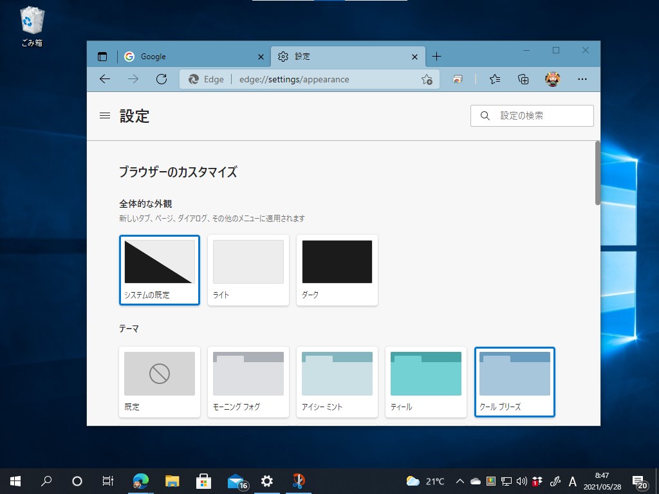Select the システムの既定 appearance option
Image resolution: width=659 pixels, height=494 pixels.
click(x=159, y=262)
